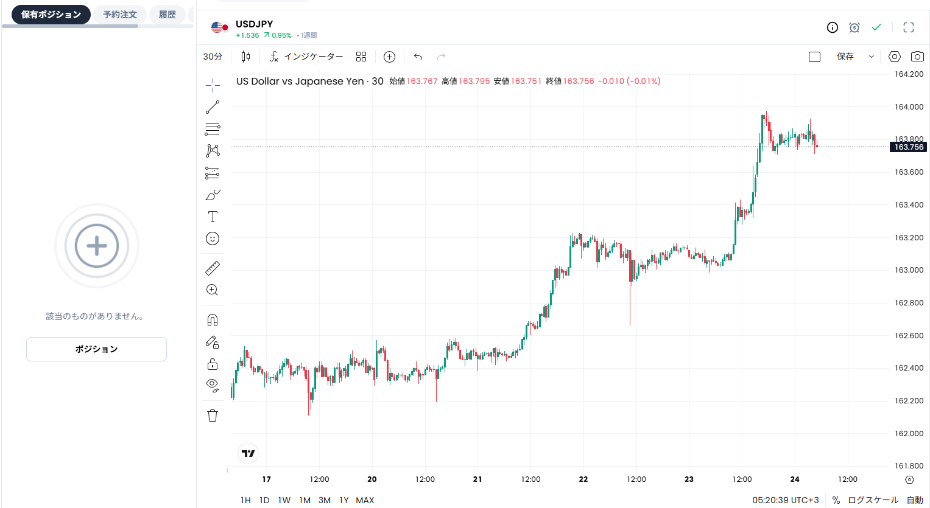Click the ポジション button
The height and width of the screenshot is (508, 930).
[96, 349]
